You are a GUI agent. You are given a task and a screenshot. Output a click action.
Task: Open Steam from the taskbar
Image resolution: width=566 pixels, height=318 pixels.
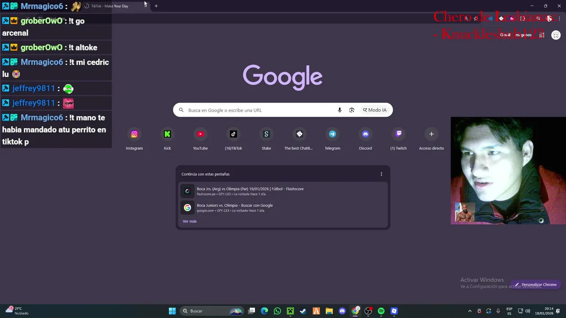(303, 311)
